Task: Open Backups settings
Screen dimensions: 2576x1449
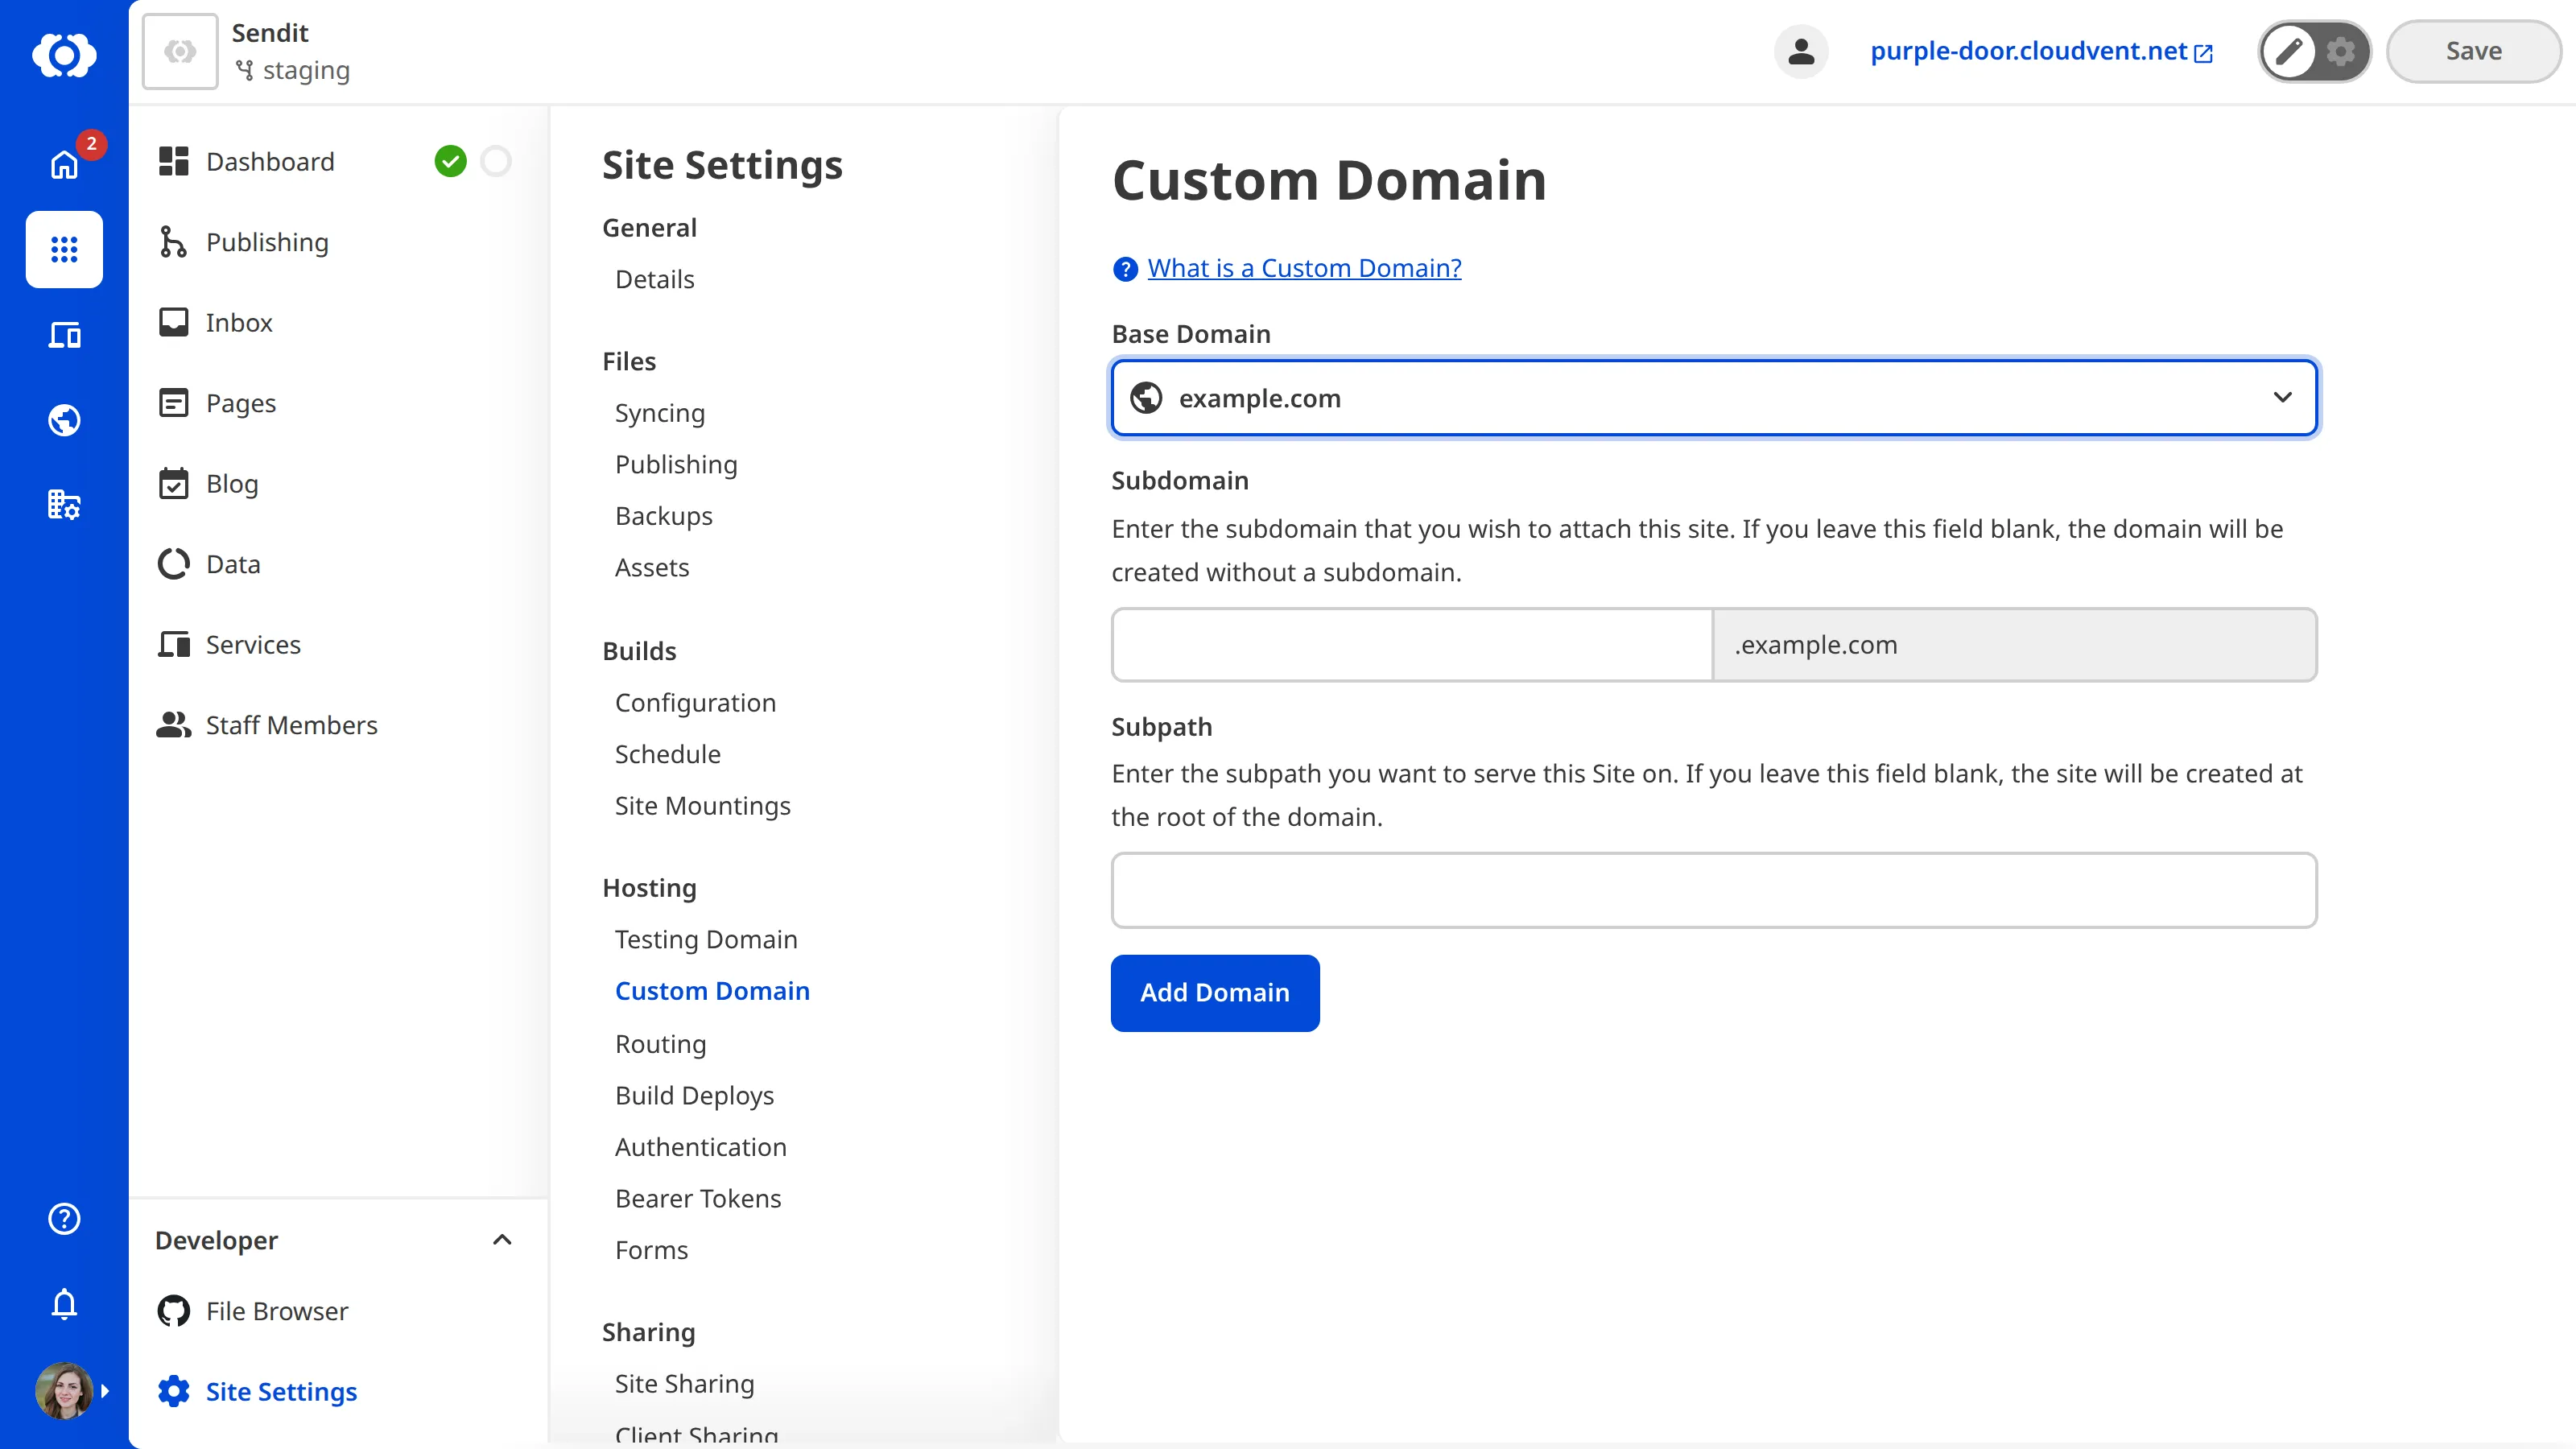Action: coord(664,516)
